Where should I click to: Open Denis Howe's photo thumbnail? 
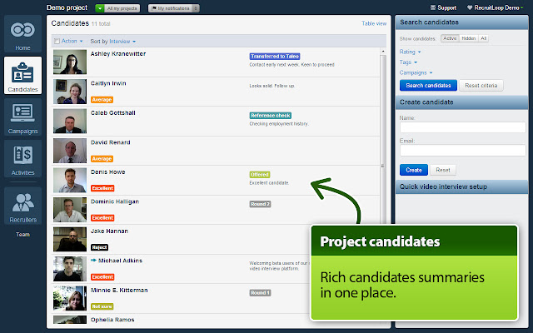(70, 180)
